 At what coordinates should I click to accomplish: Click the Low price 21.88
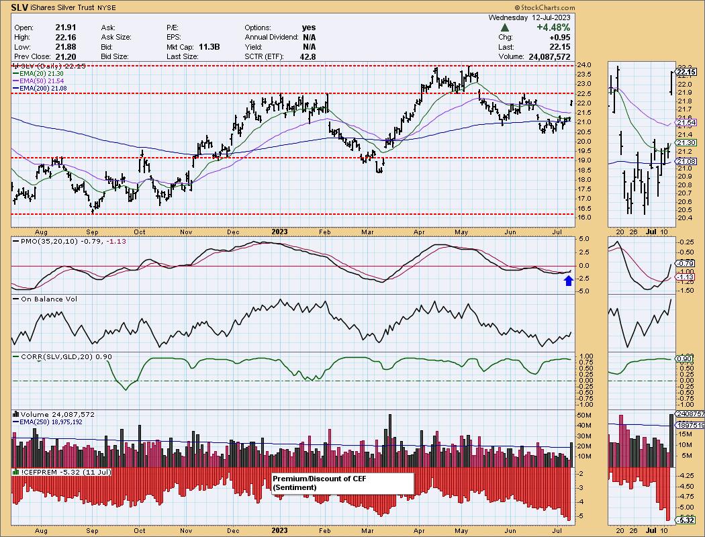click(66, 47)
